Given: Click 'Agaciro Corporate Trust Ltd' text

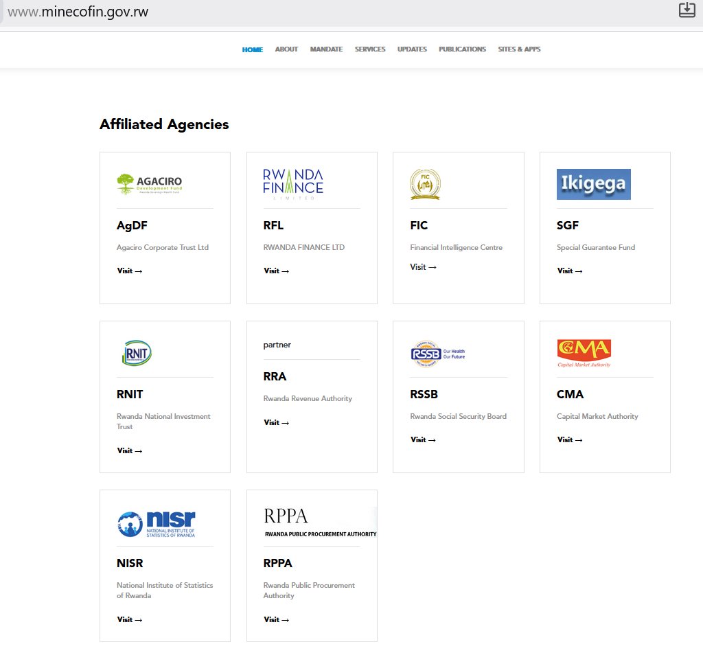Looking at the screenshot, I should coord(163,247).
